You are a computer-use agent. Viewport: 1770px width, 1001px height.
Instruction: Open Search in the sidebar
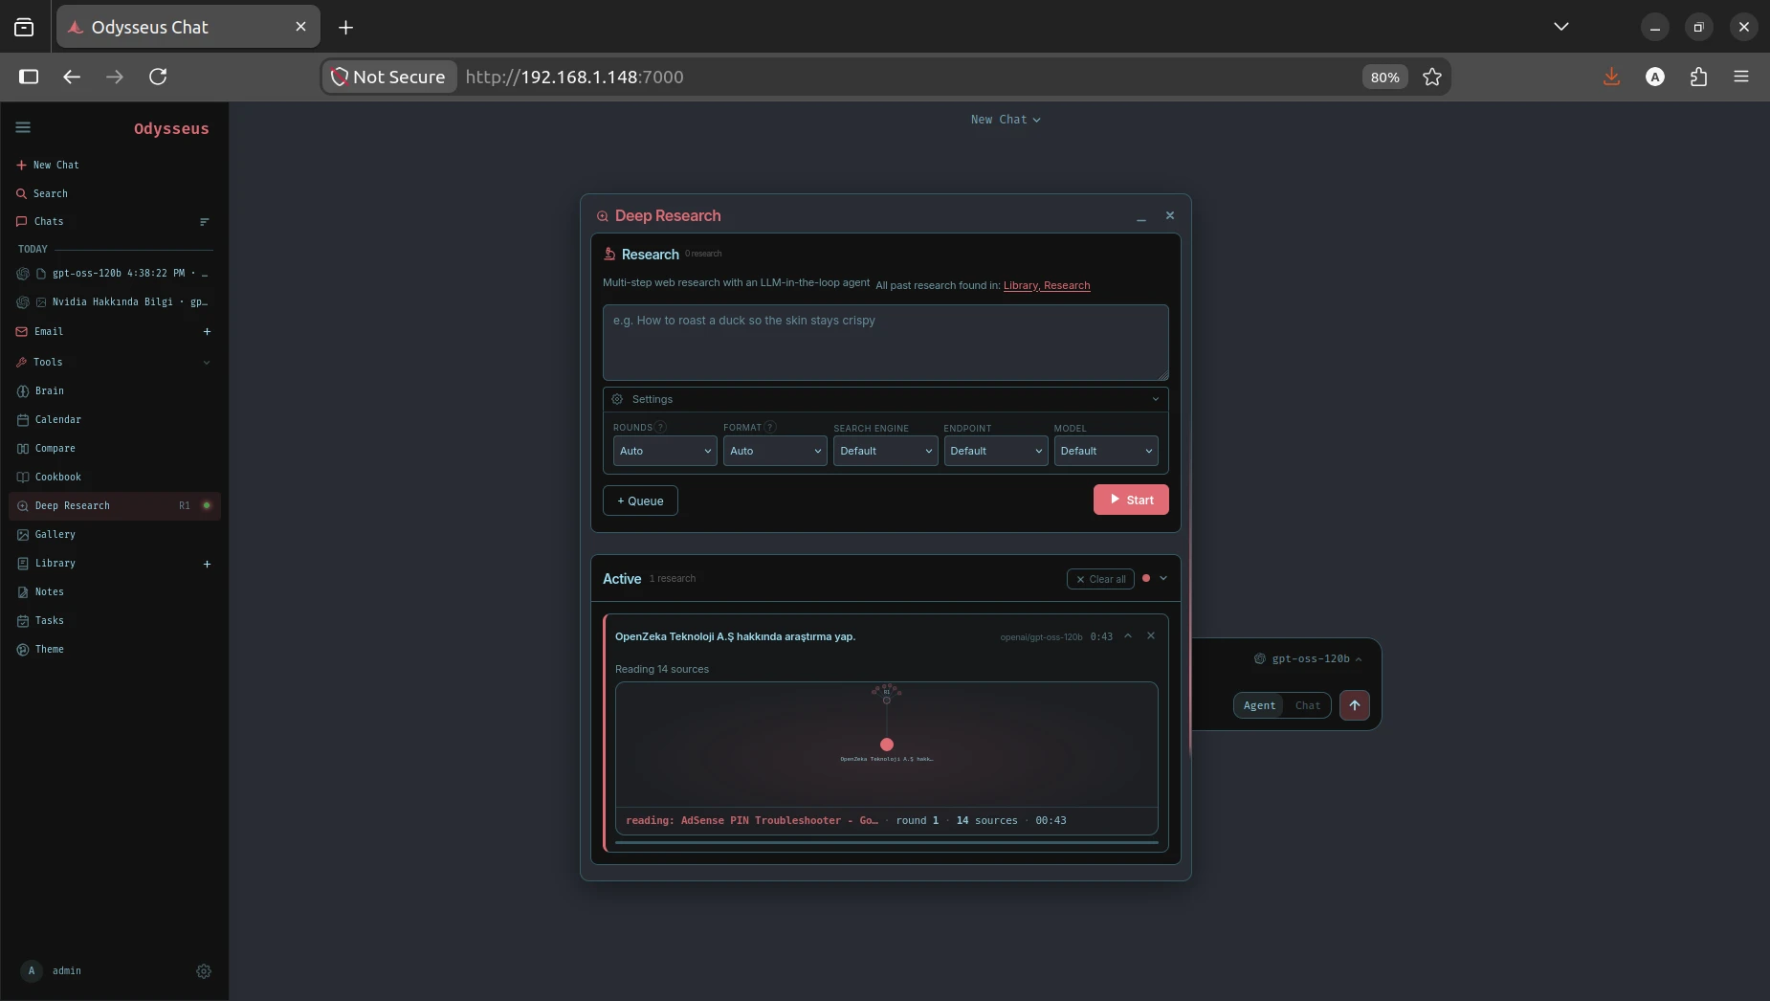(x=42, y=193)
